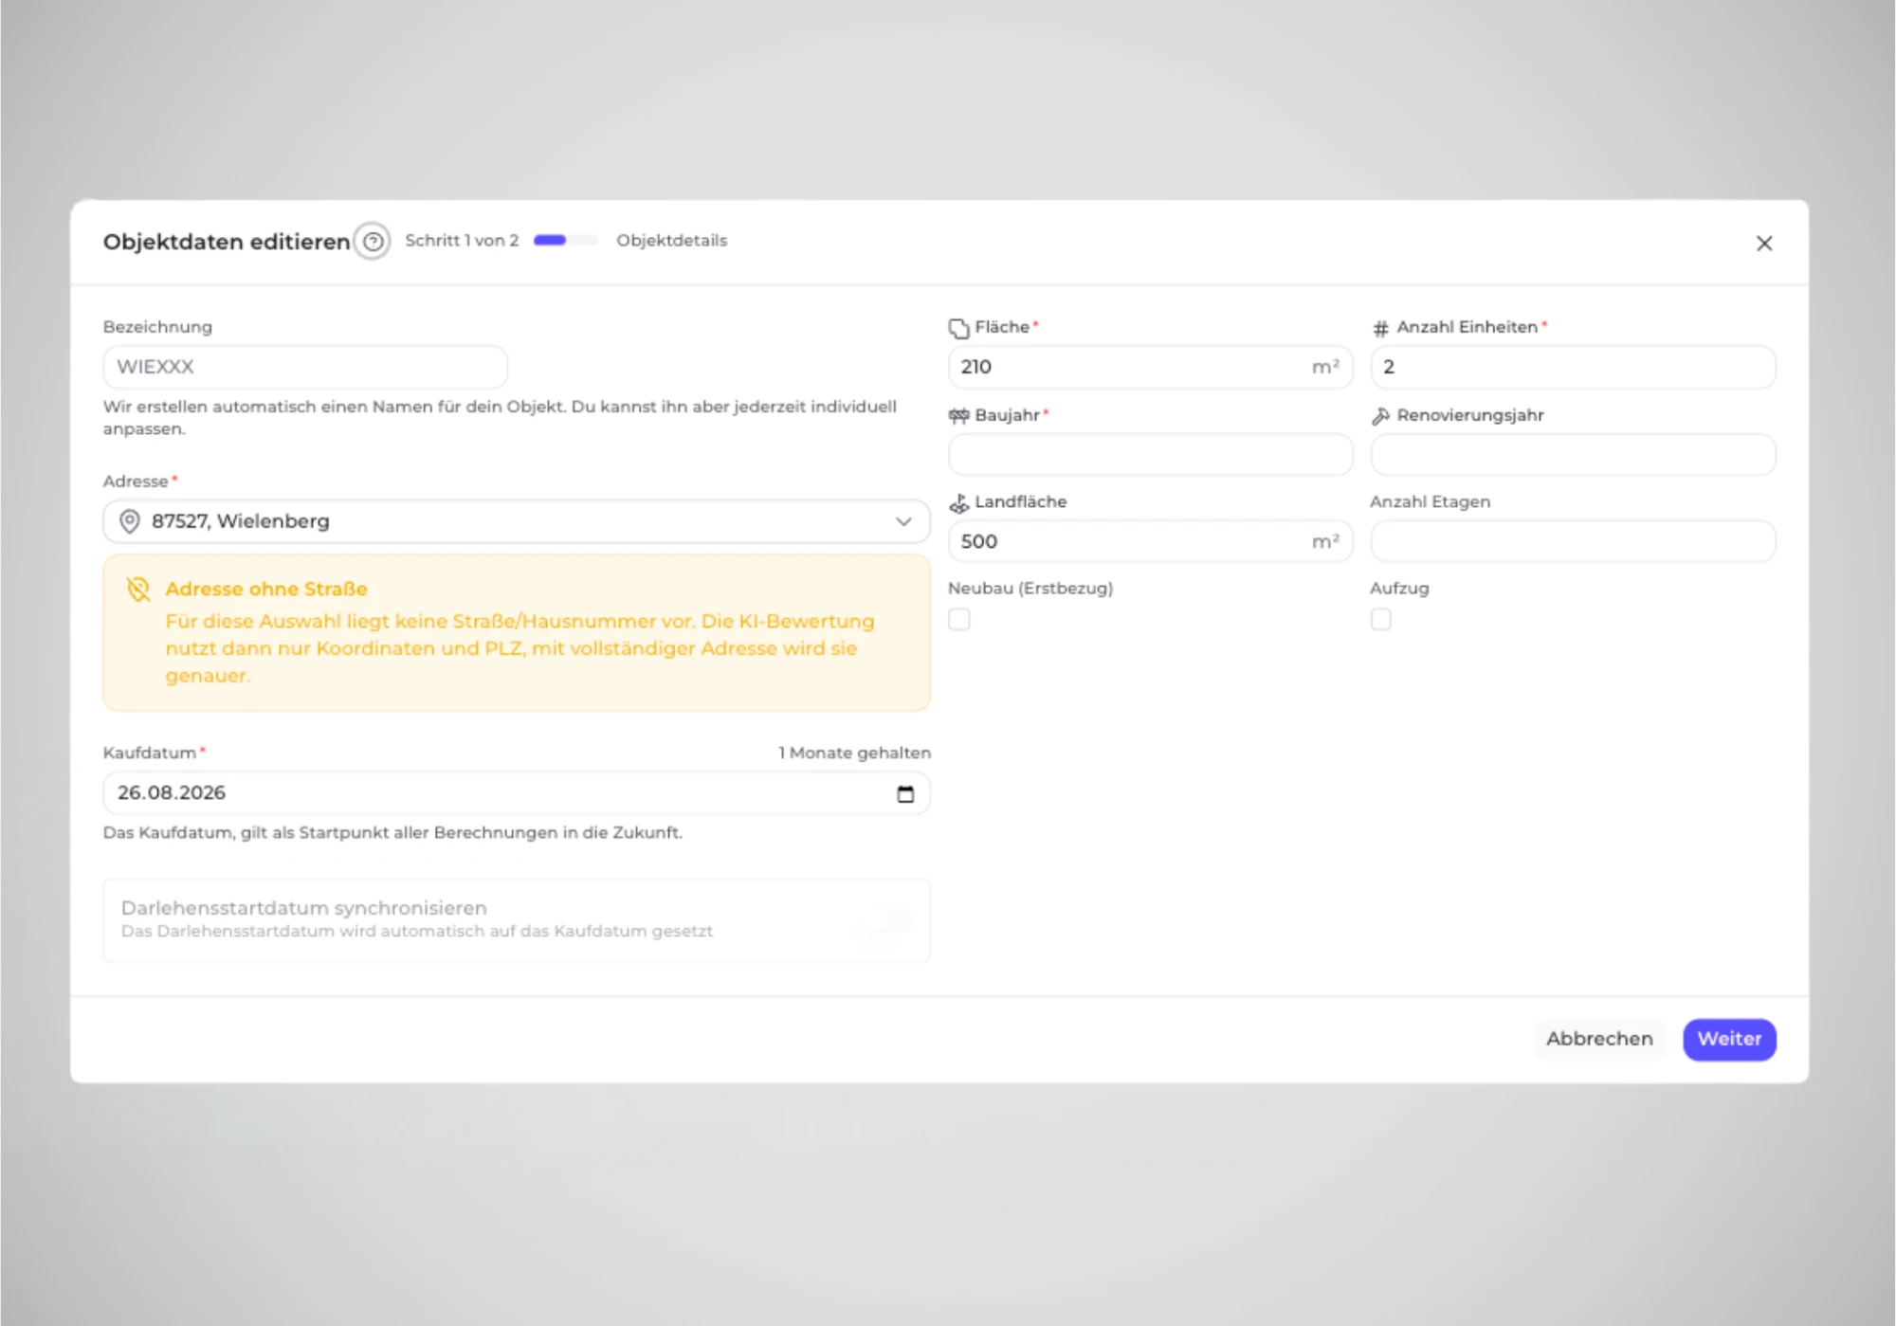Click the '1 Monate gehalten' text
Viewport: 1896px width, 1326px height.
tap(854, 753)
